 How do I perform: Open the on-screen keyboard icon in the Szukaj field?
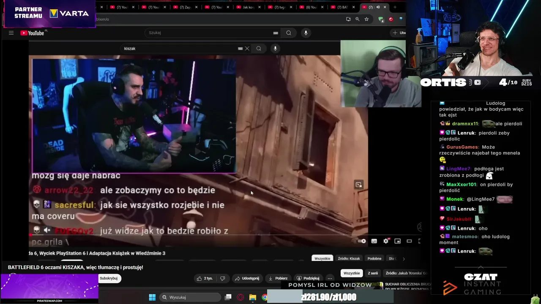tap(276, 33)
